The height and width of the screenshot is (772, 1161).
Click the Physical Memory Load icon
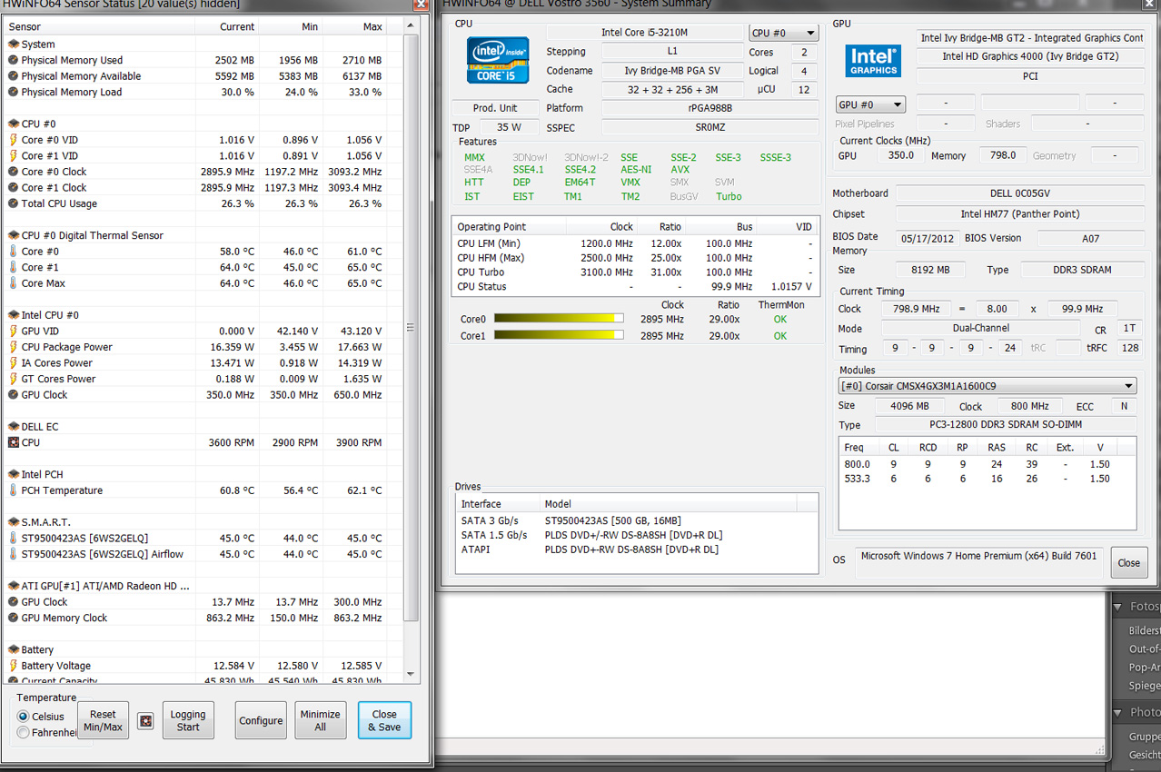pos(13,92)
